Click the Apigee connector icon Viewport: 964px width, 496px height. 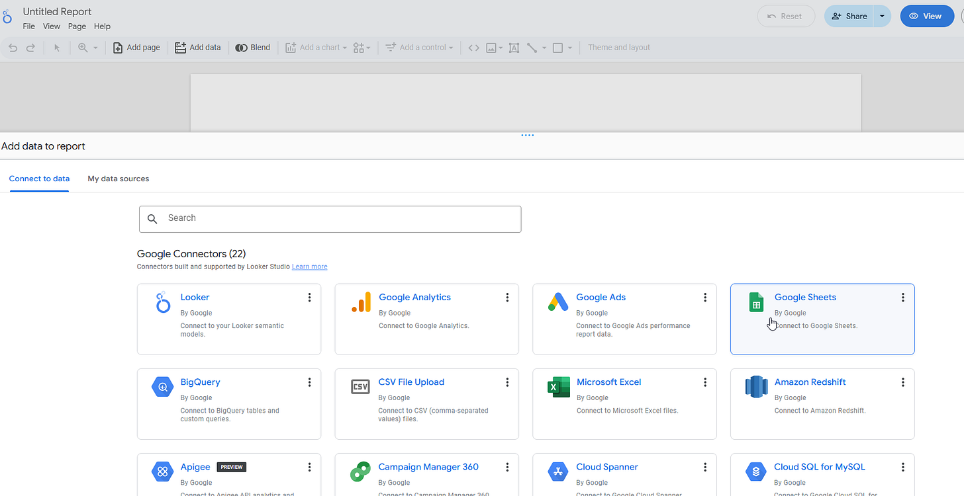tap(162, 472)
